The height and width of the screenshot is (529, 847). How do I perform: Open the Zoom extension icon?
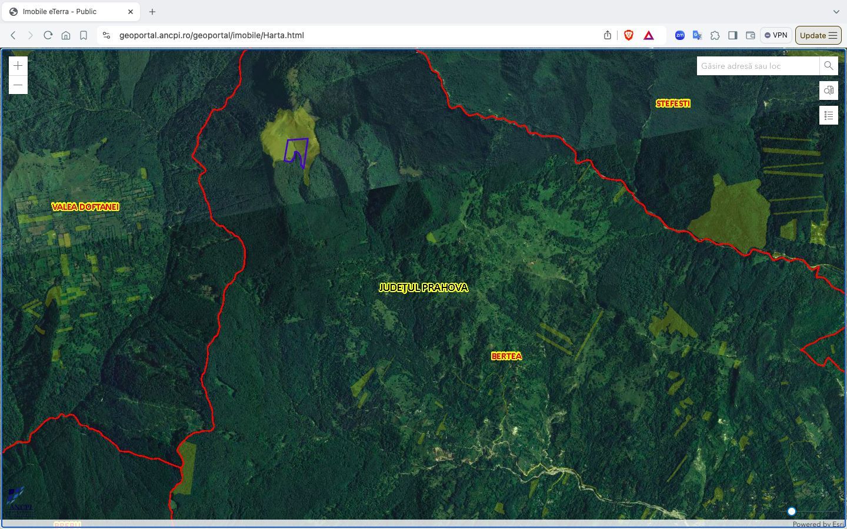tap(680, 35)
